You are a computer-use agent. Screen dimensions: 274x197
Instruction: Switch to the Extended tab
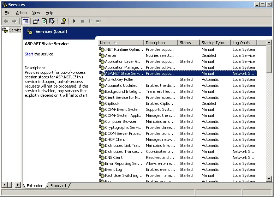click(x=35, y=186)
